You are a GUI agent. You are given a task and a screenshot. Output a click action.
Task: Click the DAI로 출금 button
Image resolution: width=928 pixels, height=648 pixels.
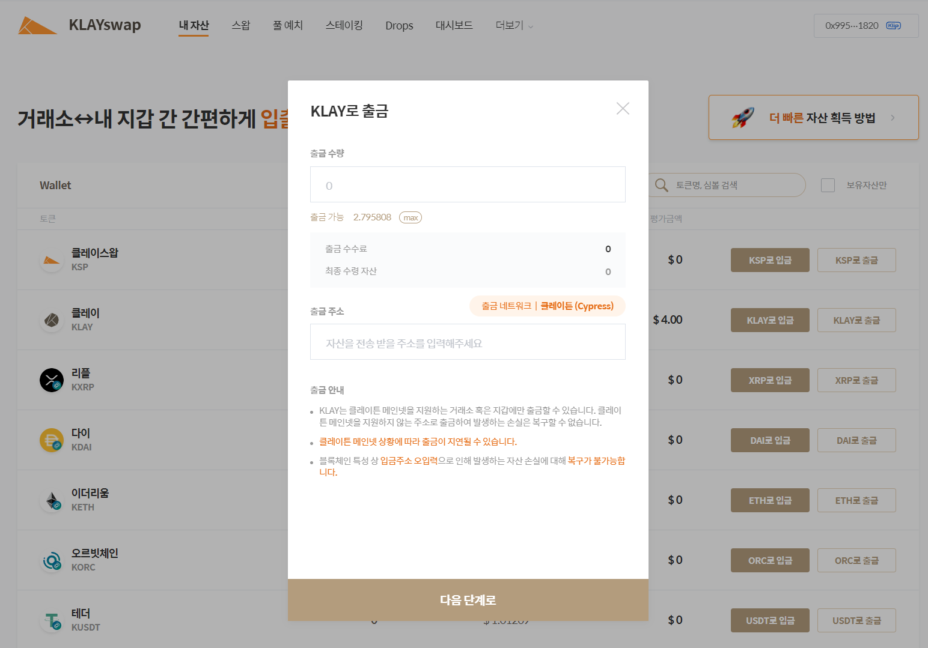point(856,440)
